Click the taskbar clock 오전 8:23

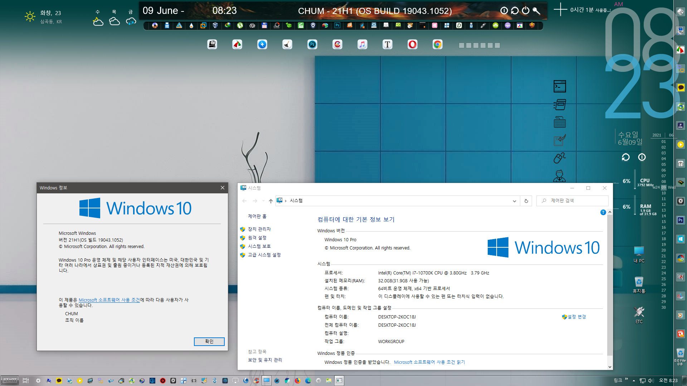click(668, 381)
